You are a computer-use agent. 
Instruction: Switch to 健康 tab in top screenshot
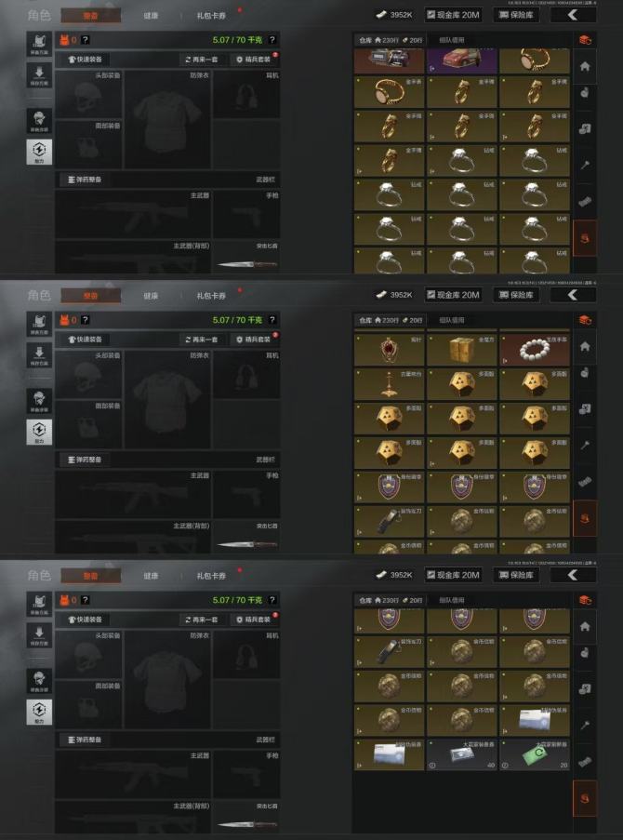[151, 16]
